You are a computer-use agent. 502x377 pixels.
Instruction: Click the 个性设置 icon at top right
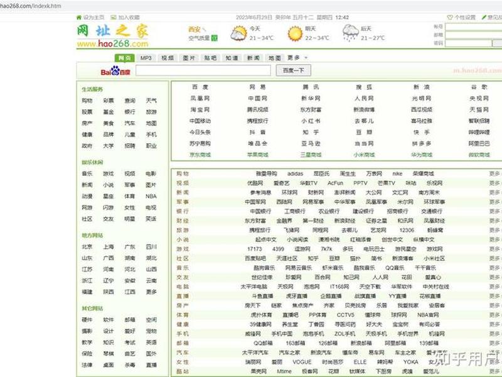coord(450,18)
